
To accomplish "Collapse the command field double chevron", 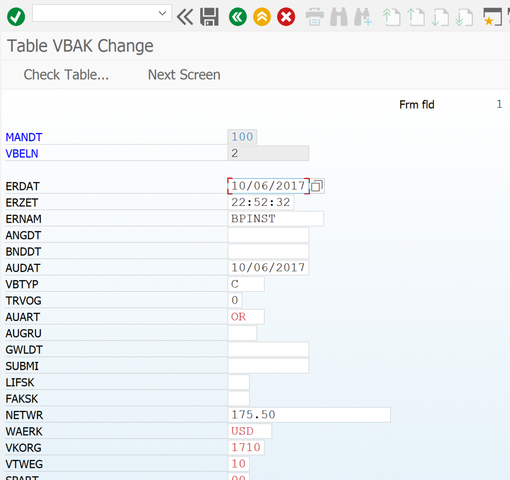I will pyautogui.click(x=185, y=17).
